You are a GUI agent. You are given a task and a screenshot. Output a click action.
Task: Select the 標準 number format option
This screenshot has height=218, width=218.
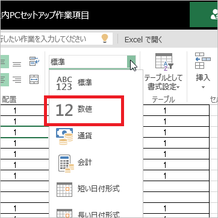(96, 83)
